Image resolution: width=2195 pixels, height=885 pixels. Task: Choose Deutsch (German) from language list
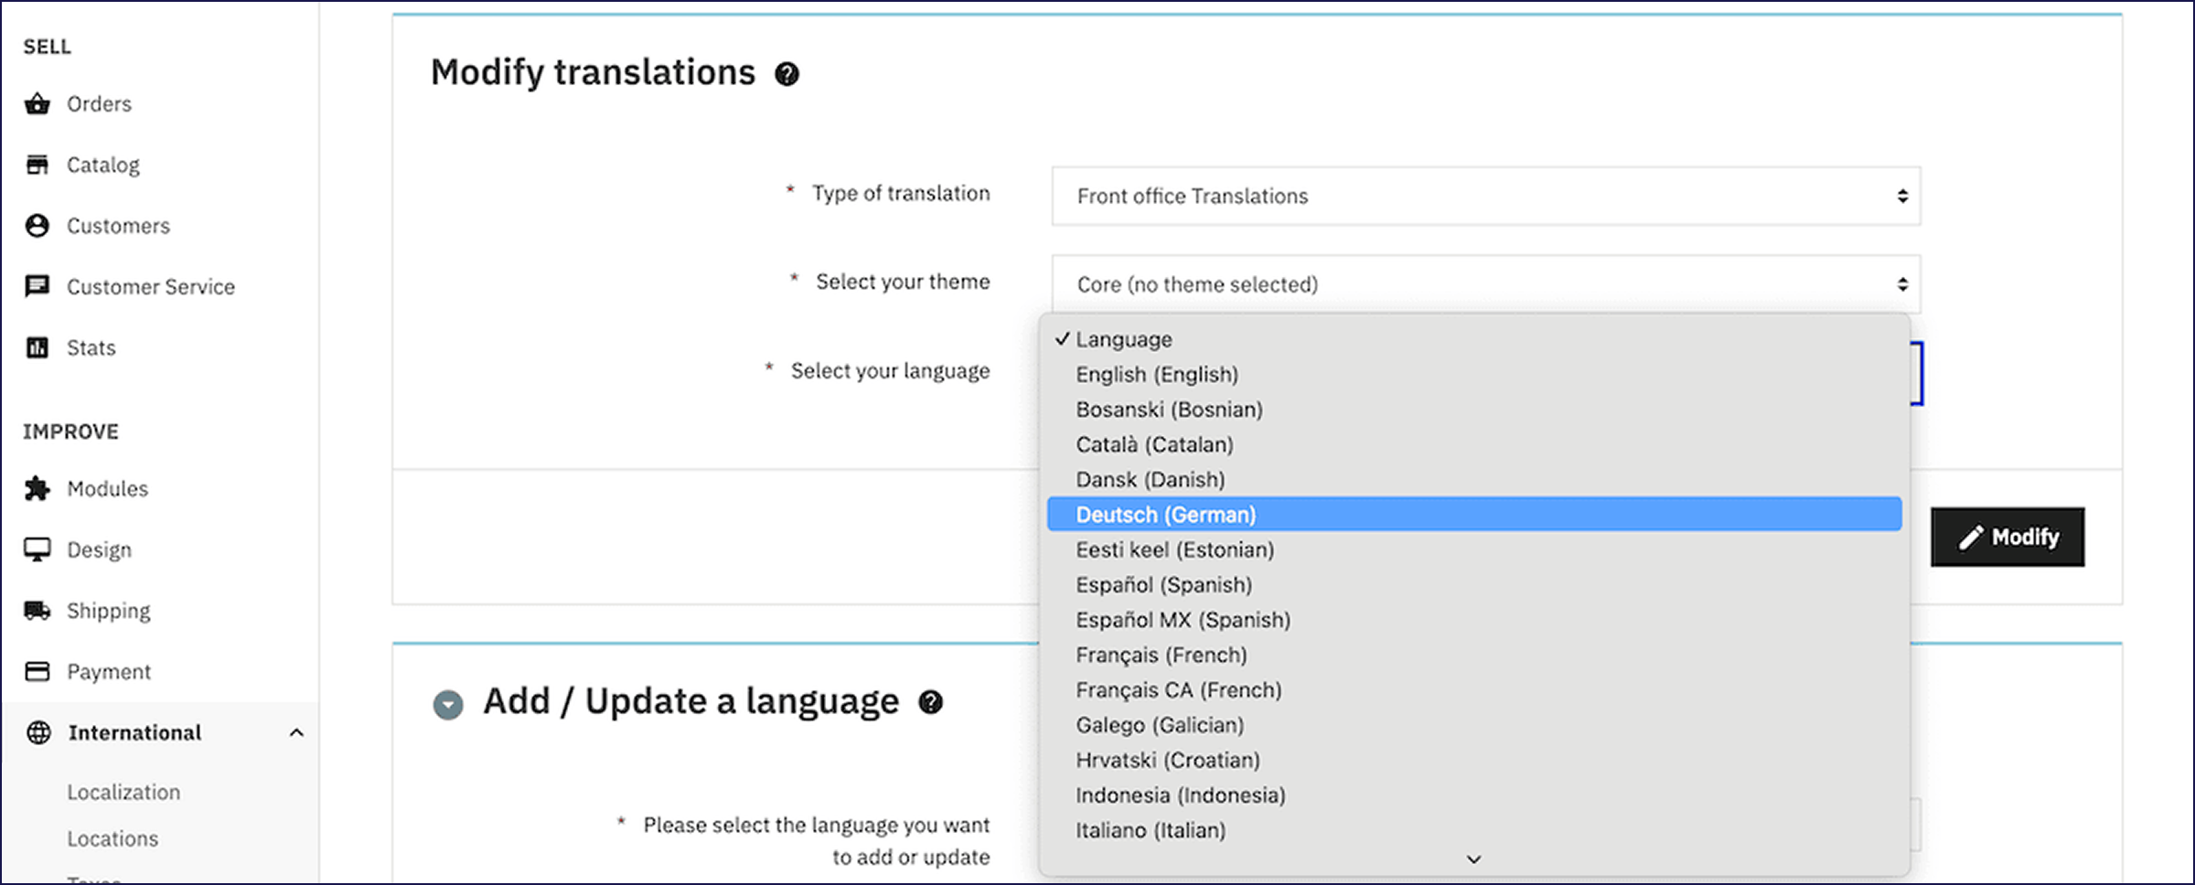click(1165, 515)
